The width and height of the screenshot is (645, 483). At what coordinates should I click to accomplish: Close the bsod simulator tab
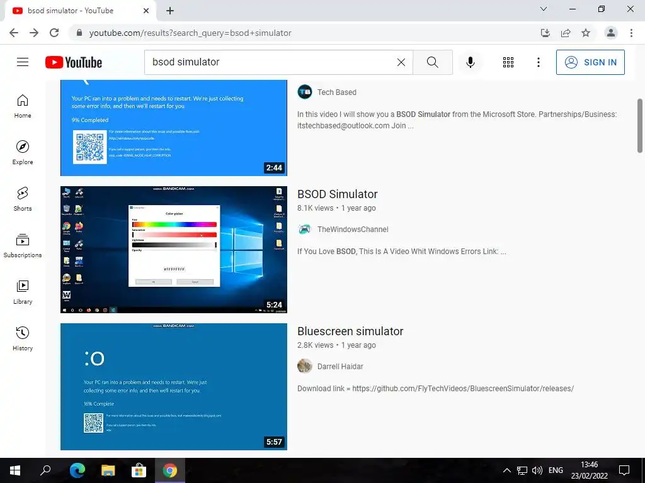click(x=146, y=11)
